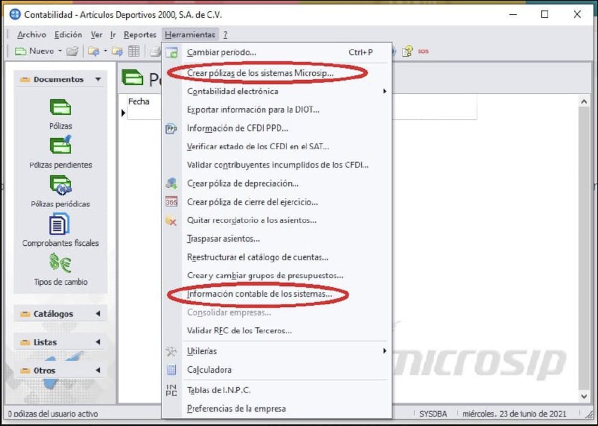Image resolution: width=598 pixels, height=426 pixels.
Task: Open the Archivo menu
Action: [x=32, y=35]
